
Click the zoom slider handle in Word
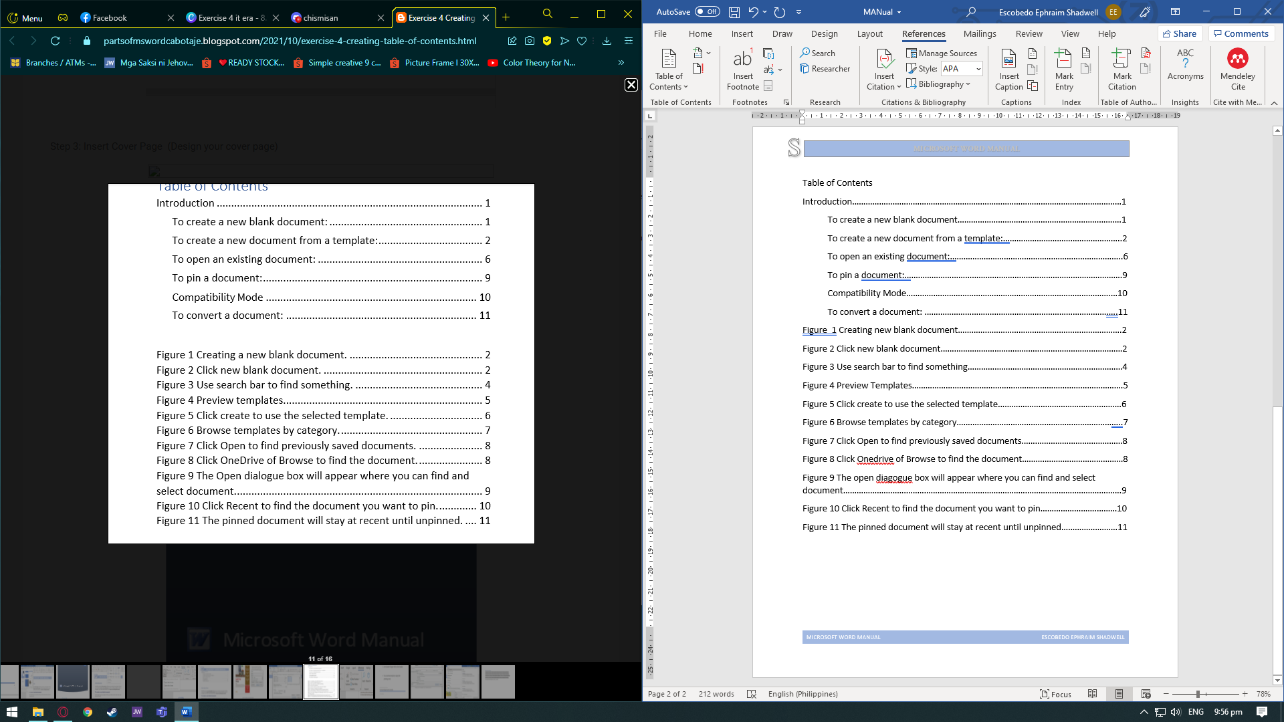tap(1198, 694)
